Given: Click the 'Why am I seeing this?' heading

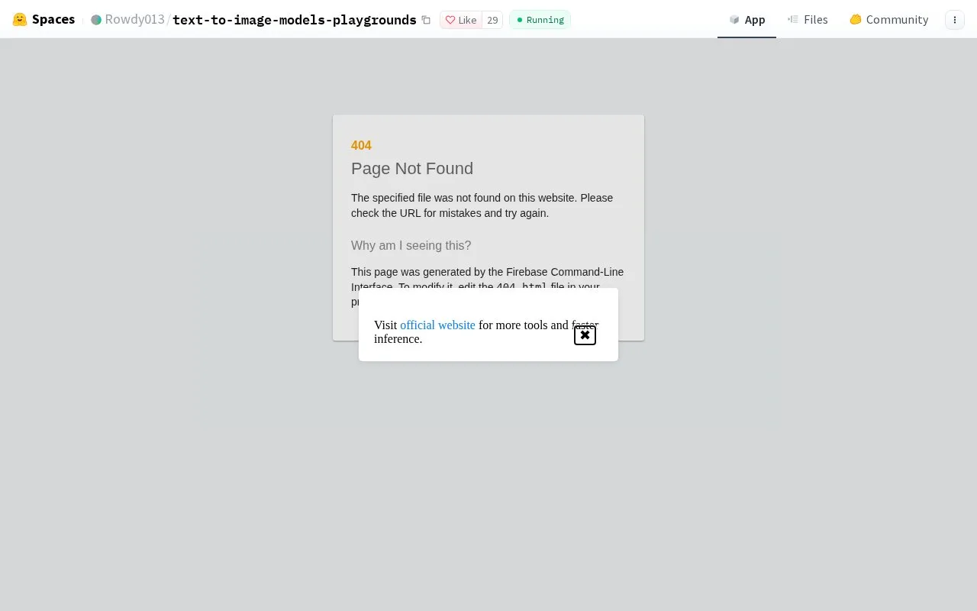Looking at the screenshot, I should point(411,246).
